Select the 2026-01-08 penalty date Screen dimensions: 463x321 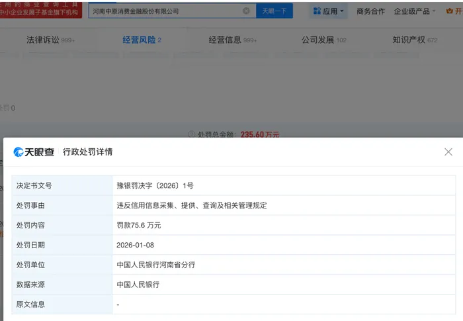135,245
